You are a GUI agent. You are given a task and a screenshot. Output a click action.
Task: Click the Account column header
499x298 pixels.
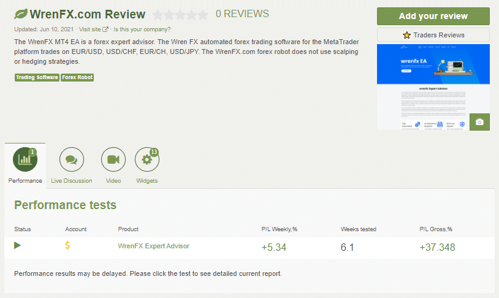76,229
